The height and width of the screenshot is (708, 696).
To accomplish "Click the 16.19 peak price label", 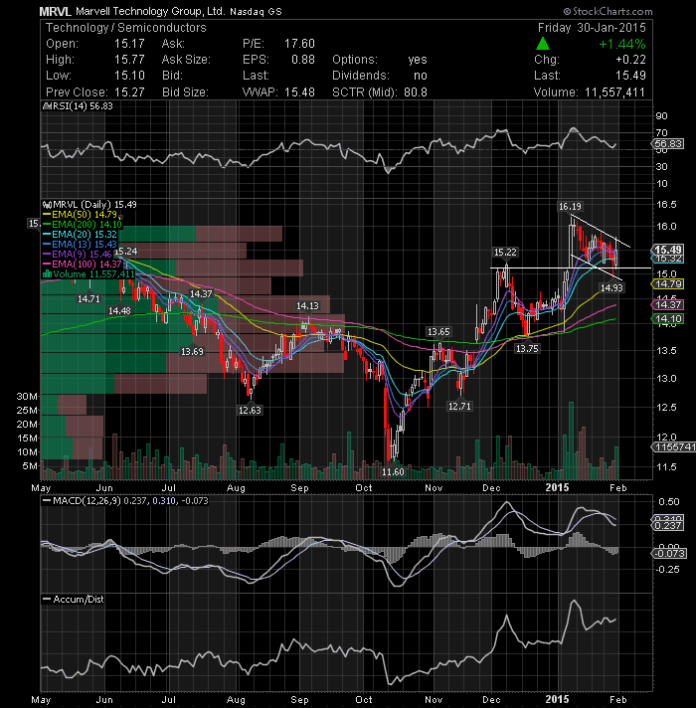I will [x=570, y=207].
